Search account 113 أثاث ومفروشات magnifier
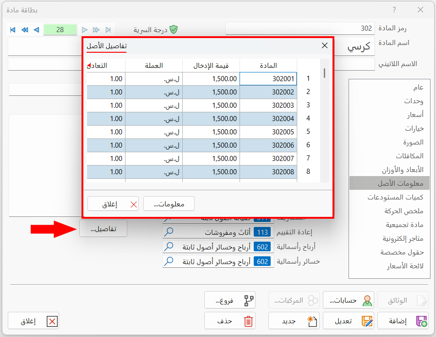 pyautogui.click(x=169, y=232)
